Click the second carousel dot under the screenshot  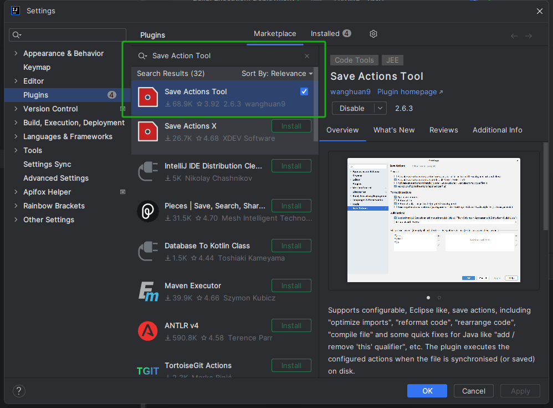[439, 298]
